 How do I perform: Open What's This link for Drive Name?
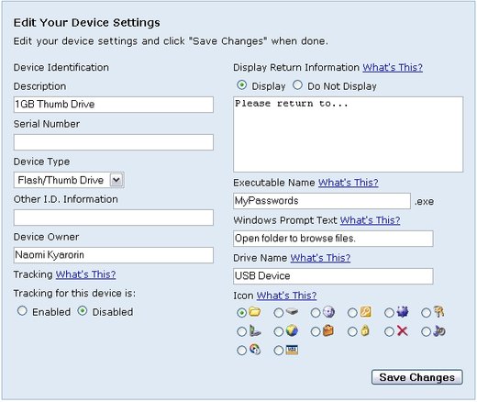(x=320, y=258)
